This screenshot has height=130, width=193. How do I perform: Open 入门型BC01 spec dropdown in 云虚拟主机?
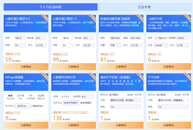161,38
